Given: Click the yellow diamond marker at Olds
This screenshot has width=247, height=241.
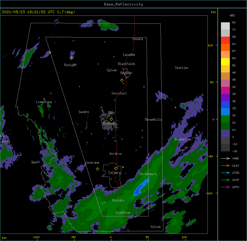Looking at the screenshot, I should click(x=111, y=119).
